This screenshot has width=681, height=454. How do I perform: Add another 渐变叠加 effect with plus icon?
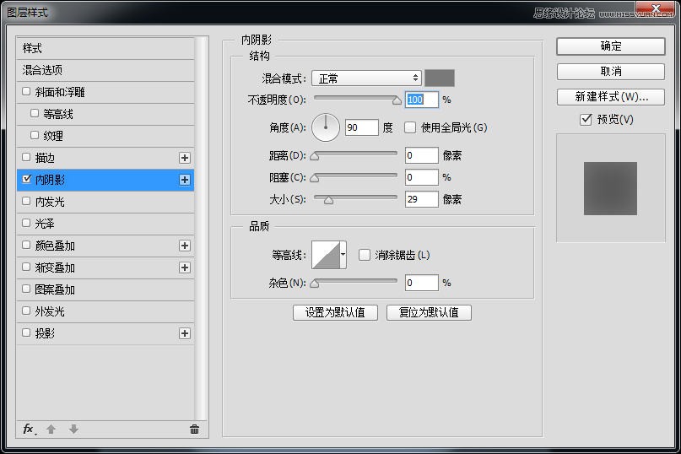[x=185, y=268]
